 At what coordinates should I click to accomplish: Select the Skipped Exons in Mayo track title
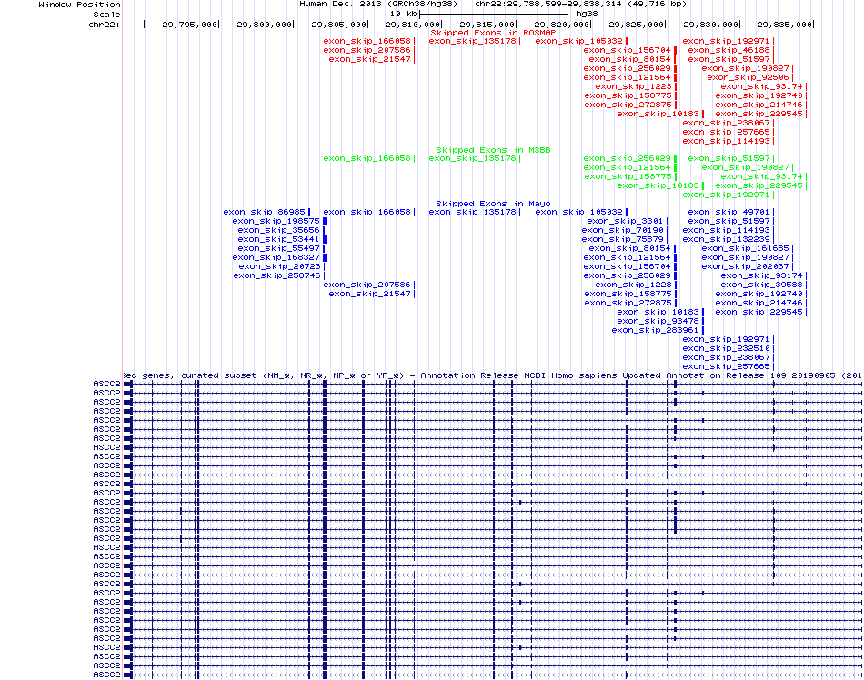[493, 204]
